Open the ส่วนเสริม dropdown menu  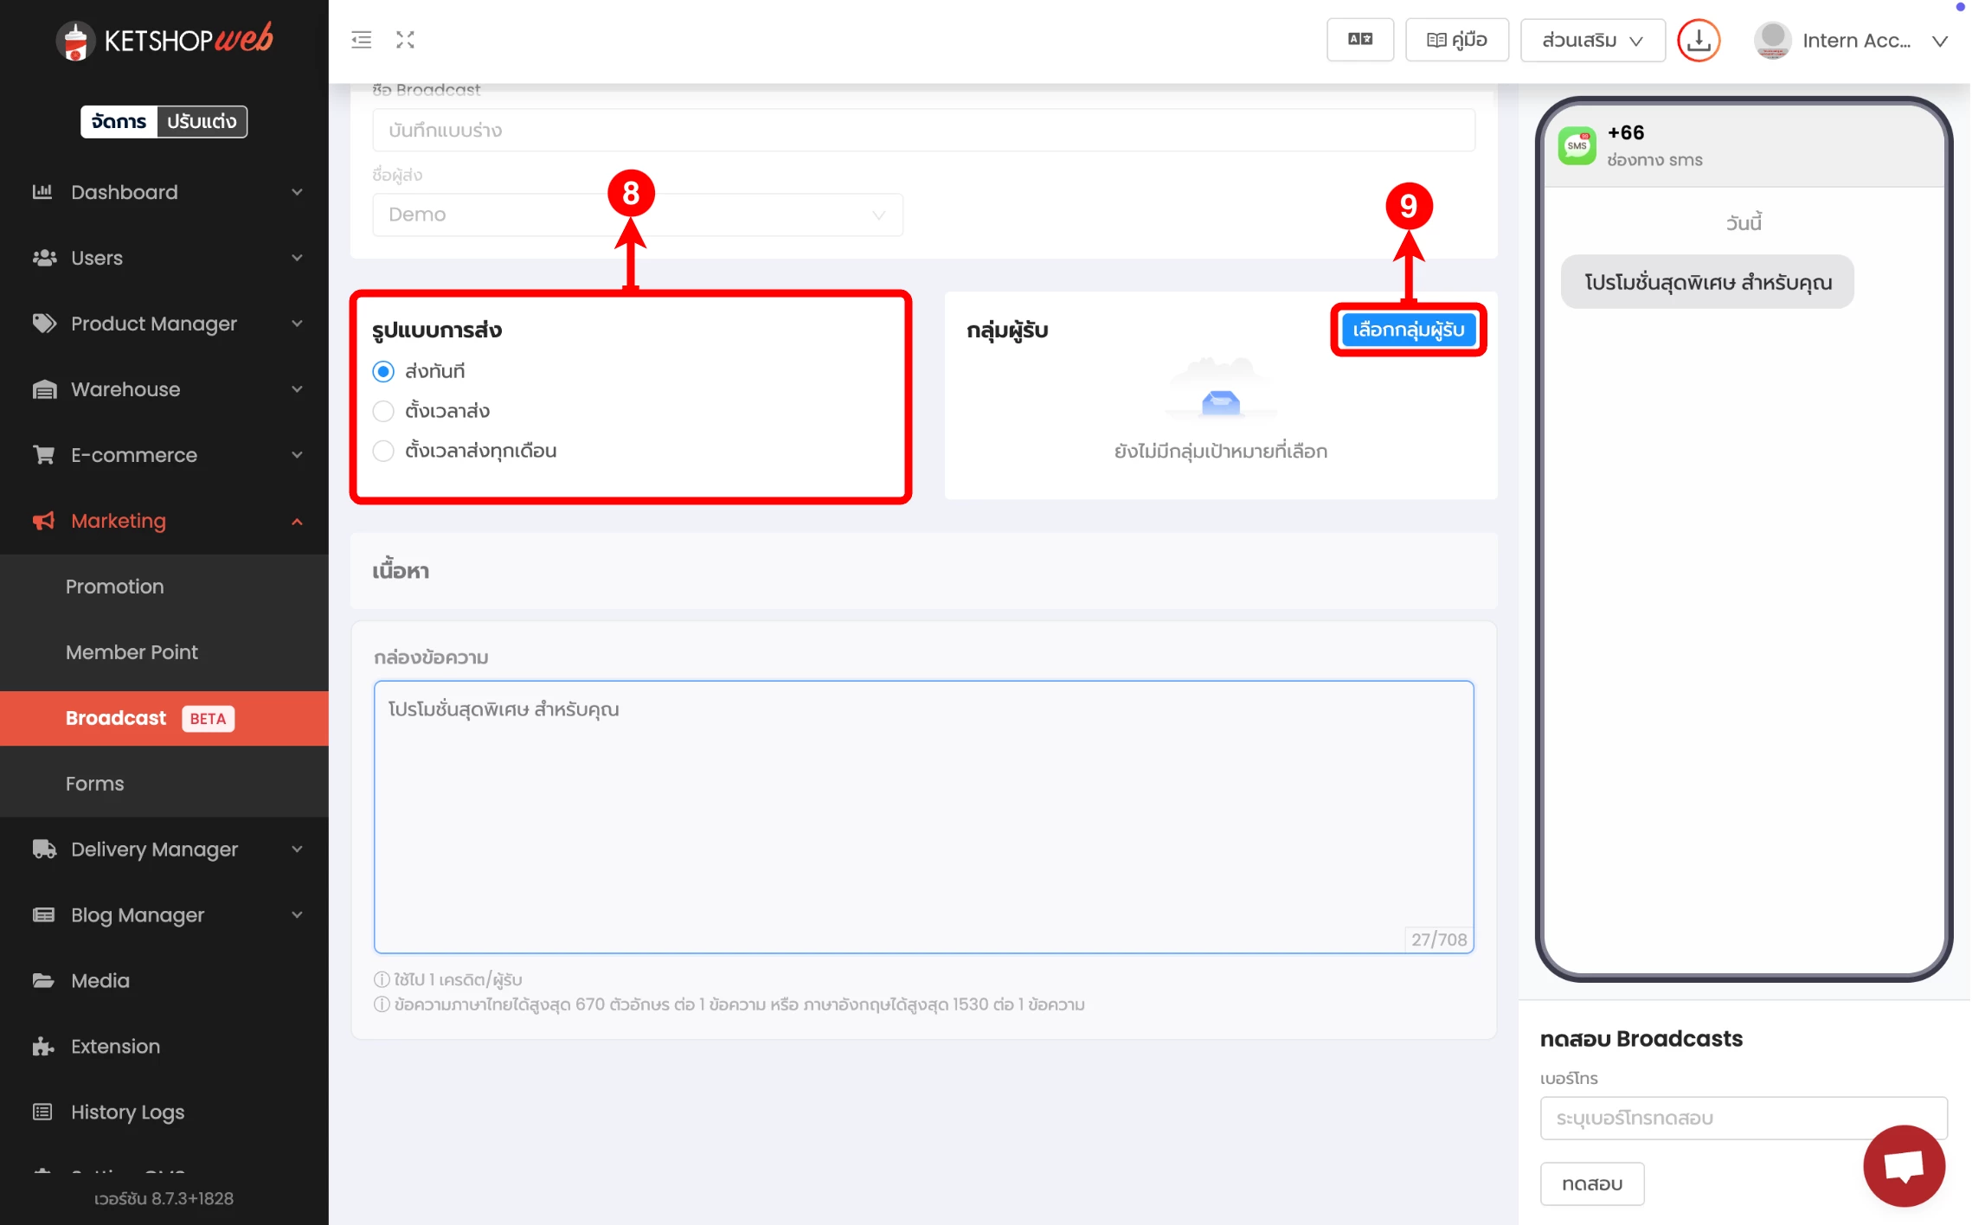[1591, 40]
